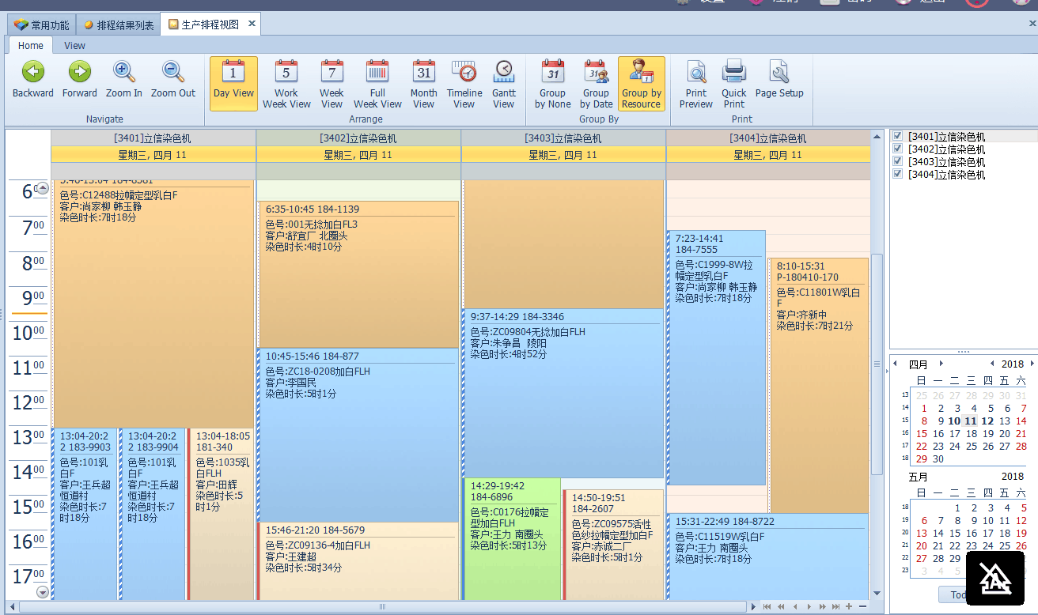Image resolution: width=1038 pixels, height=615 pixels.
Task: Go to next month after 四月
Action: click(941, 364)
